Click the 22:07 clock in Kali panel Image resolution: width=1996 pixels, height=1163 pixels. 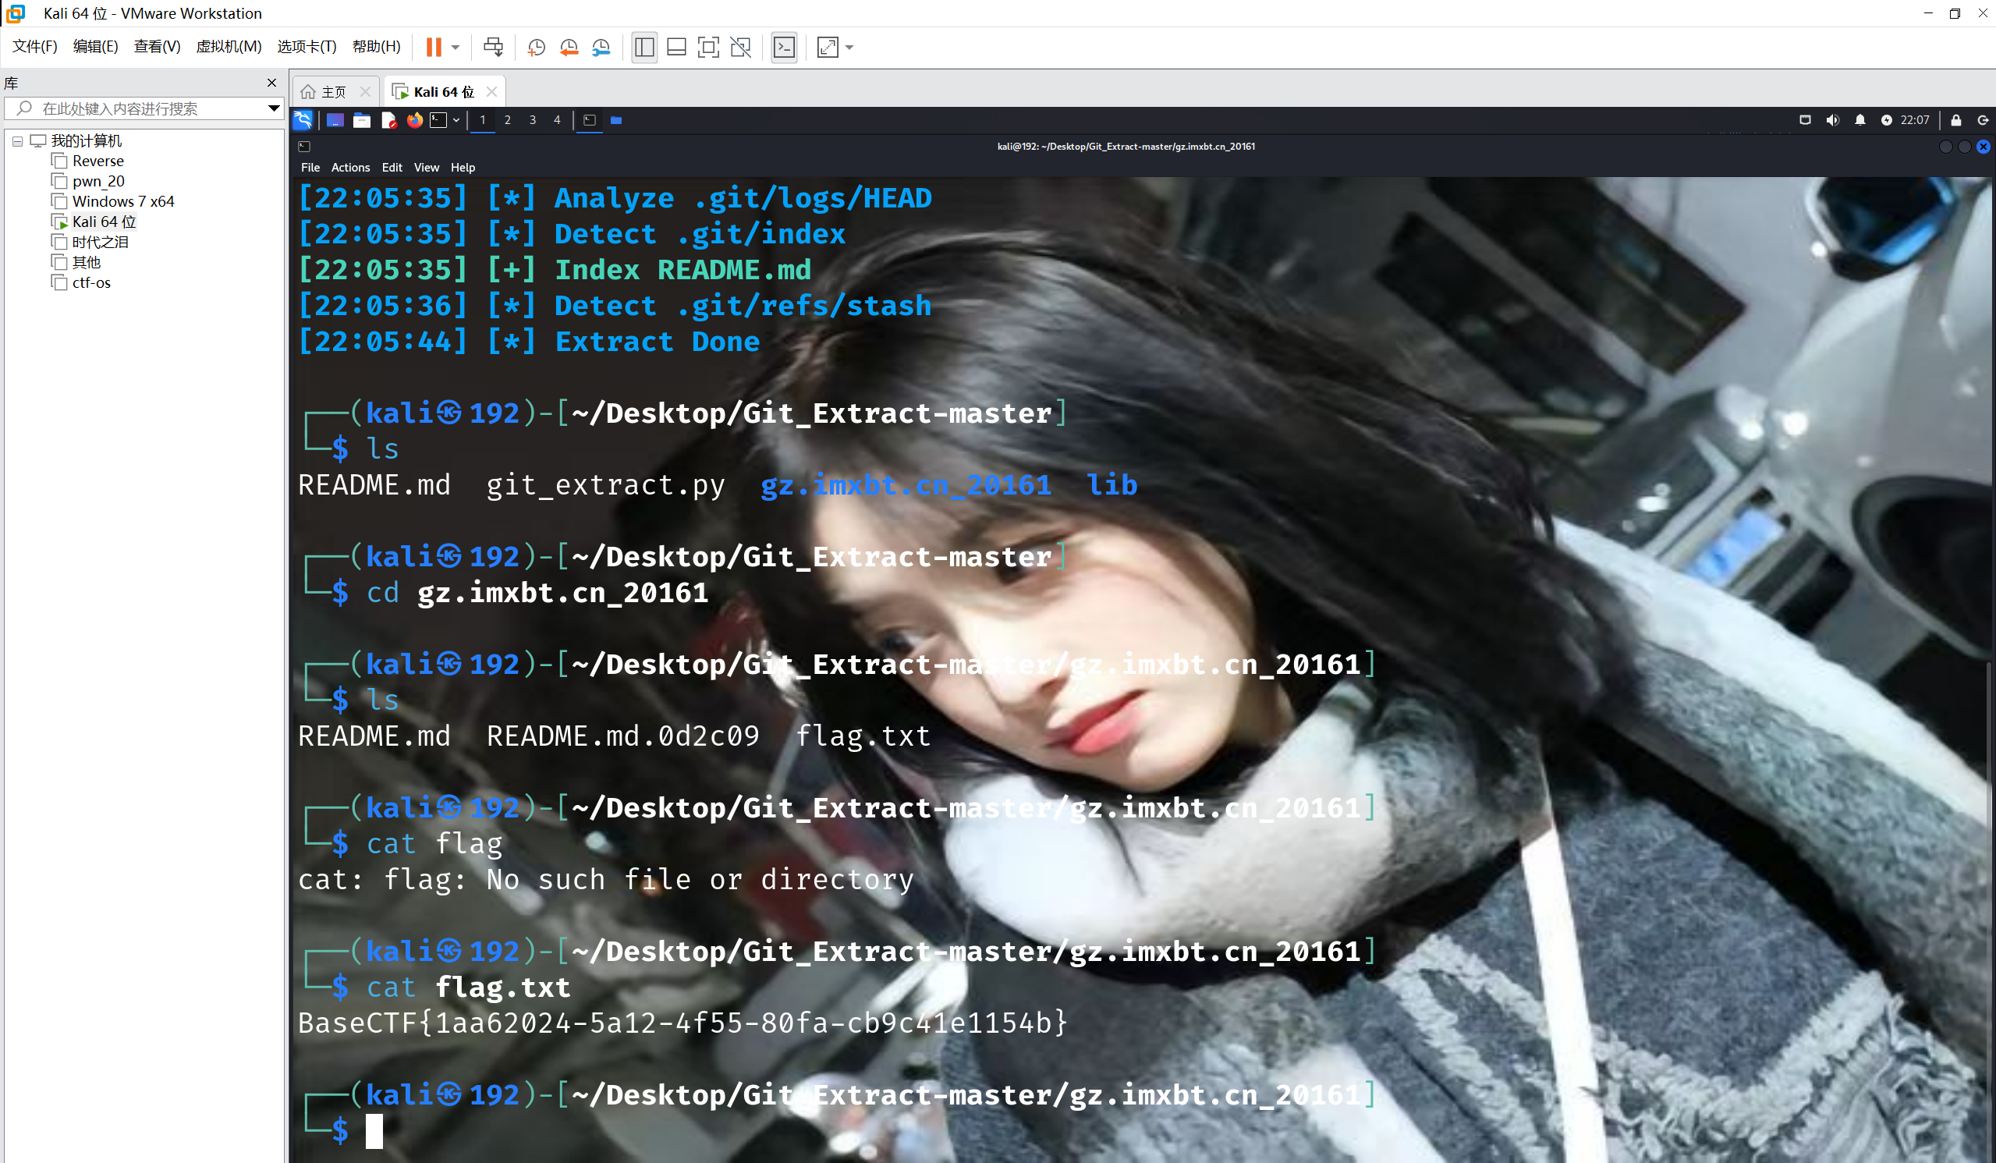1914,120
